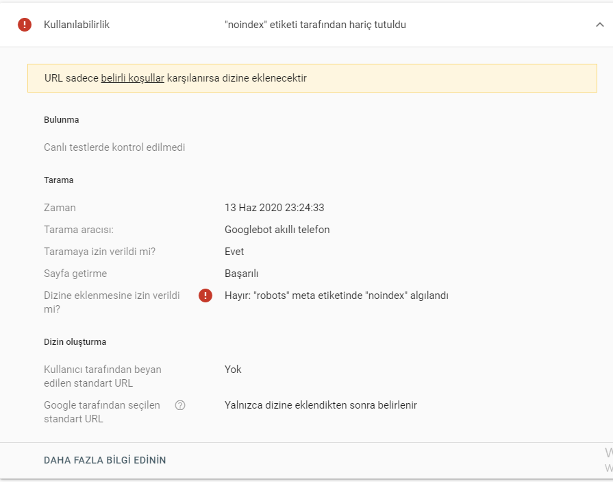Click the "noindex" etiketi status text
The width and height of the screenshot is (613, 482).
point(315,25)
